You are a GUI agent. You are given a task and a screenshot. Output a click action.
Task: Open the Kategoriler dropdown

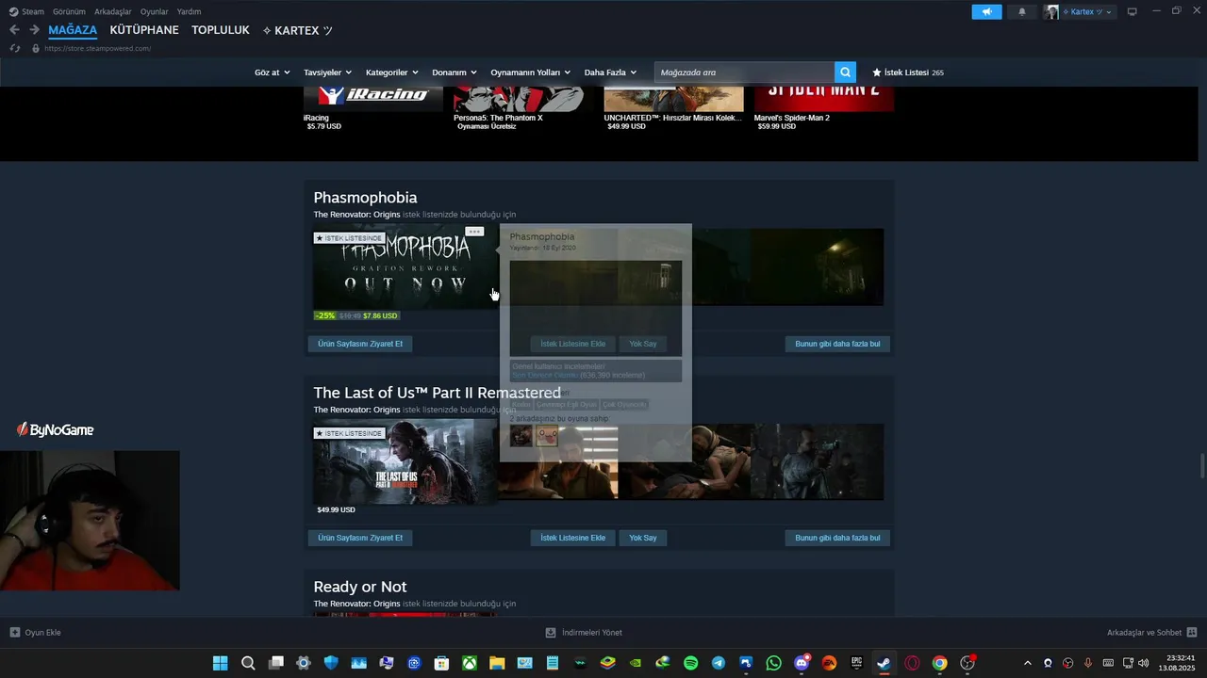(x=392, y=73)
